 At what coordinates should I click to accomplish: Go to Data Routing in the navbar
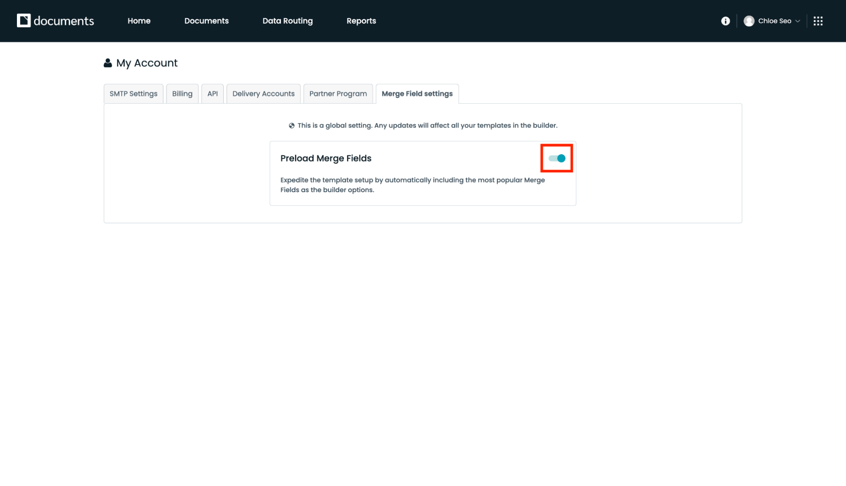[287, 21]
